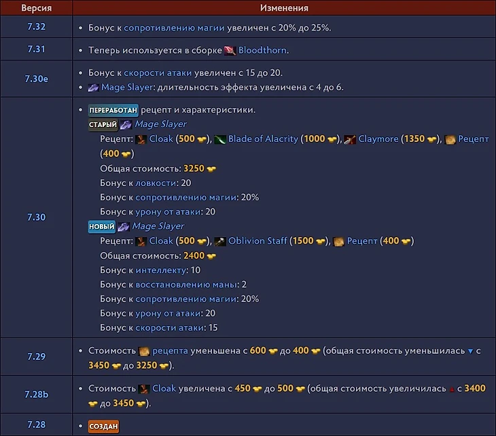Click the Cloak icon in 7.28b row
Image resolution: width=496 pixels, height=436 pixels.
[x=143, y=389]
